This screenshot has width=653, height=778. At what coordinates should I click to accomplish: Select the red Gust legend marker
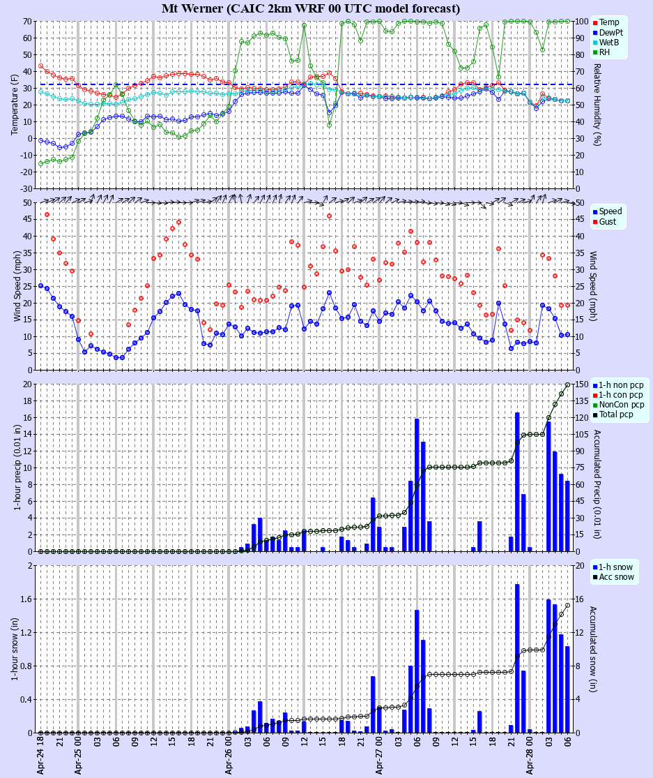click(x=594, y=223)
